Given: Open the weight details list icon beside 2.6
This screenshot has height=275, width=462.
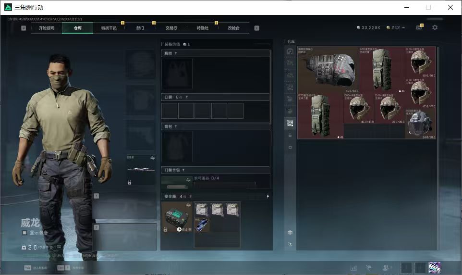Looking at the screenshot, I should 59,247.
